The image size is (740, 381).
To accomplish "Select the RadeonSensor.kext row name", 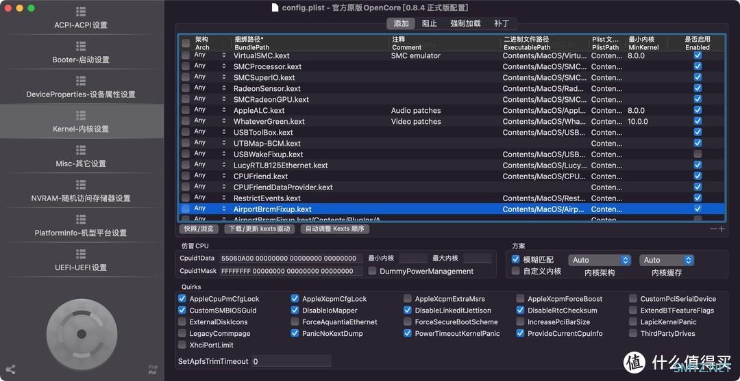I will [x=267, y=88].
